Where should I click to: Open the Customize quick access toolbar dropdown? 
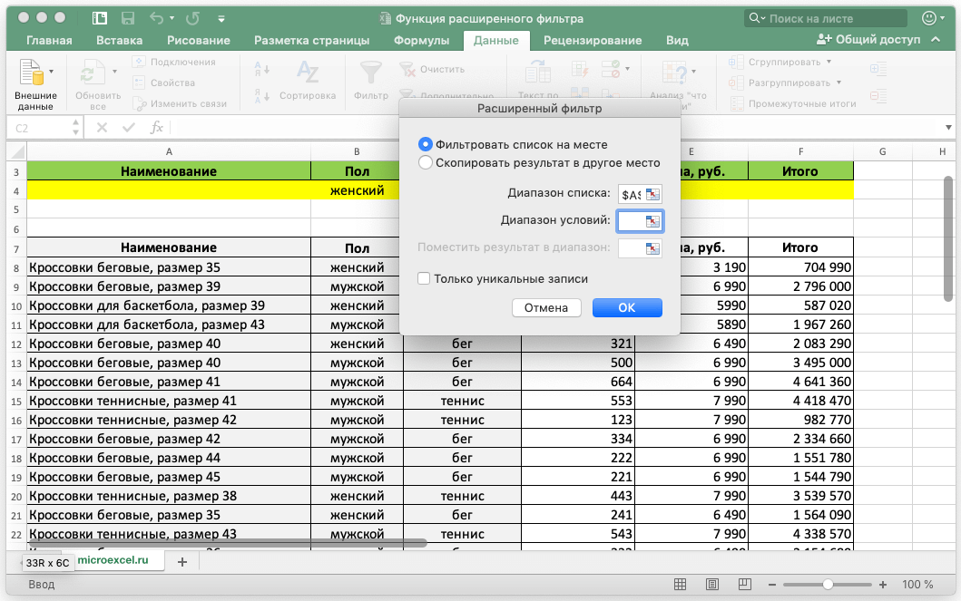pyautogui.click(x=221, y=18)
